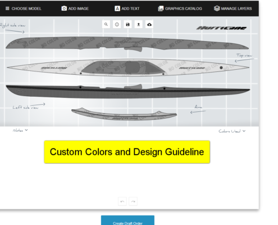The height and width of the screenshot is (225, 278).
Task: Click the letter A icon for Add Text
Action: 117,8
